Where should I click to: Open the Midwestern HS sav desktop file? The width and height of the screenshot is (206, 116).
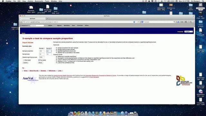click(201, 93)
